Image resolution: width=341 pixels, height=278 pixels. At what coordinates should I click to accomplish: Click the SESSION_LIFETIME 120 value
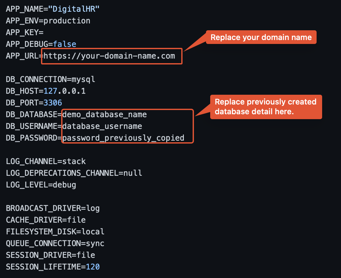93,267
